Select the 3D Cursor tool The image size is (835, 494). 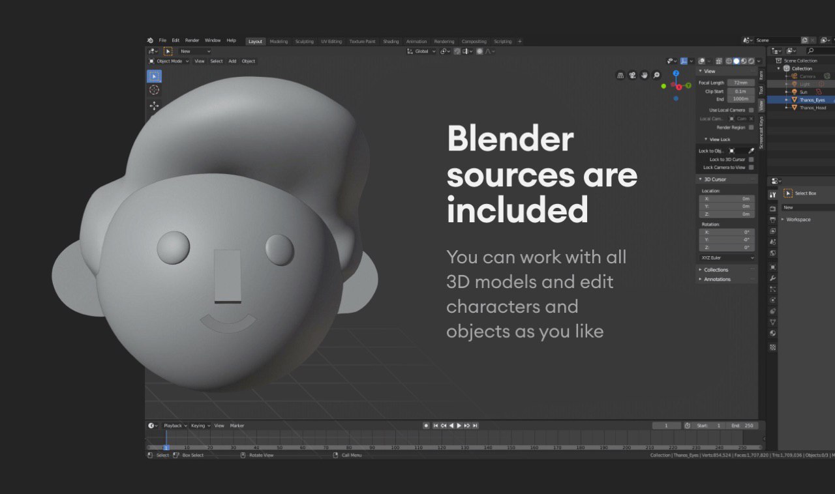154,90
